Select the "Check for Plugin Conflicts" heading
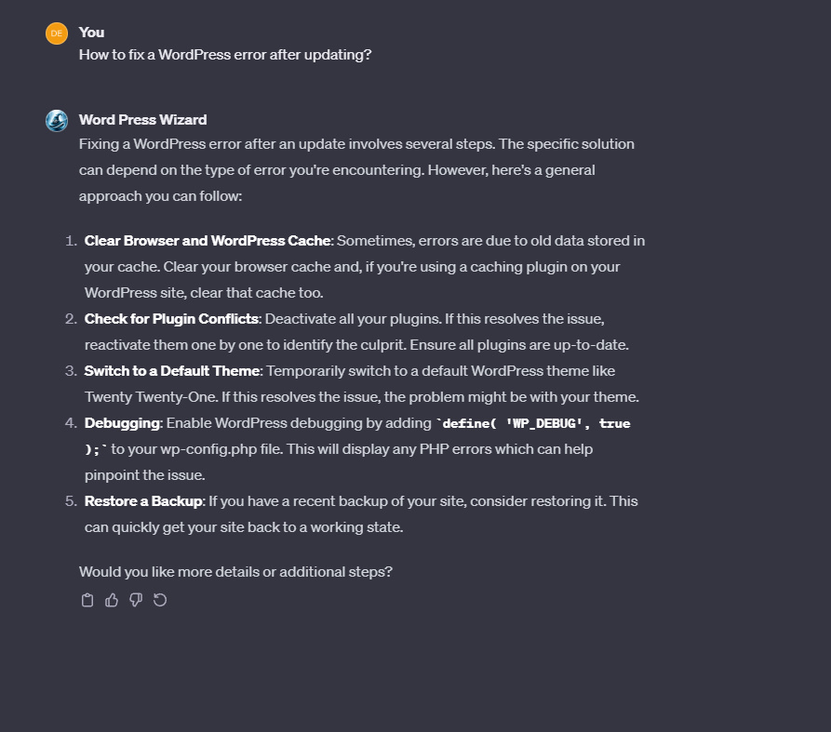 (171, 319)
